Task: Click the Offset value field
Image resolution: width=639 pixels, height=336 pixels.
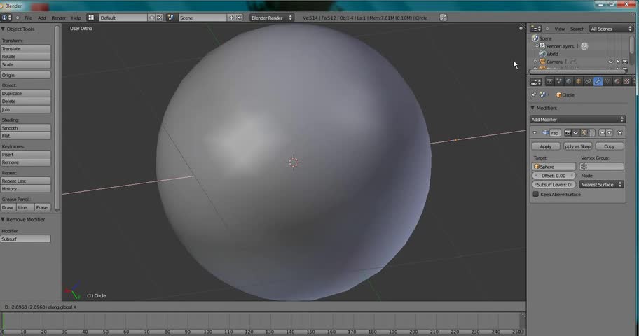Action: coord(554,176)
